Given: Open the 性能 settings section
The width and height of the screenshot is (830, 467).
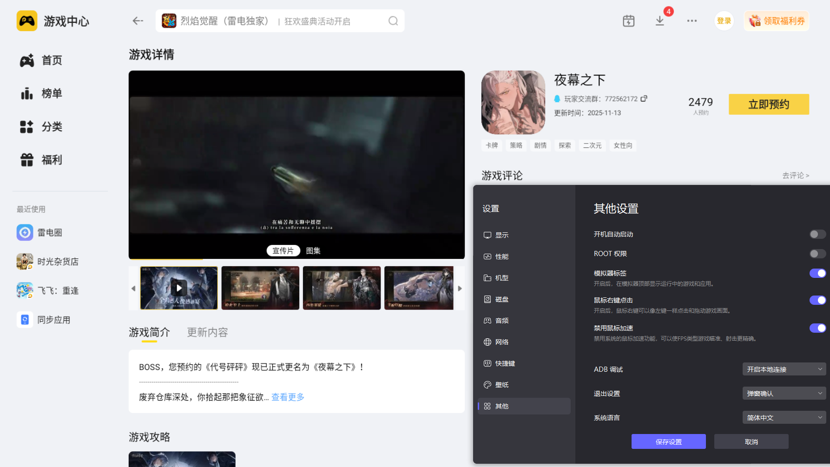Looking at the screenshot, I should coord(503,256).
